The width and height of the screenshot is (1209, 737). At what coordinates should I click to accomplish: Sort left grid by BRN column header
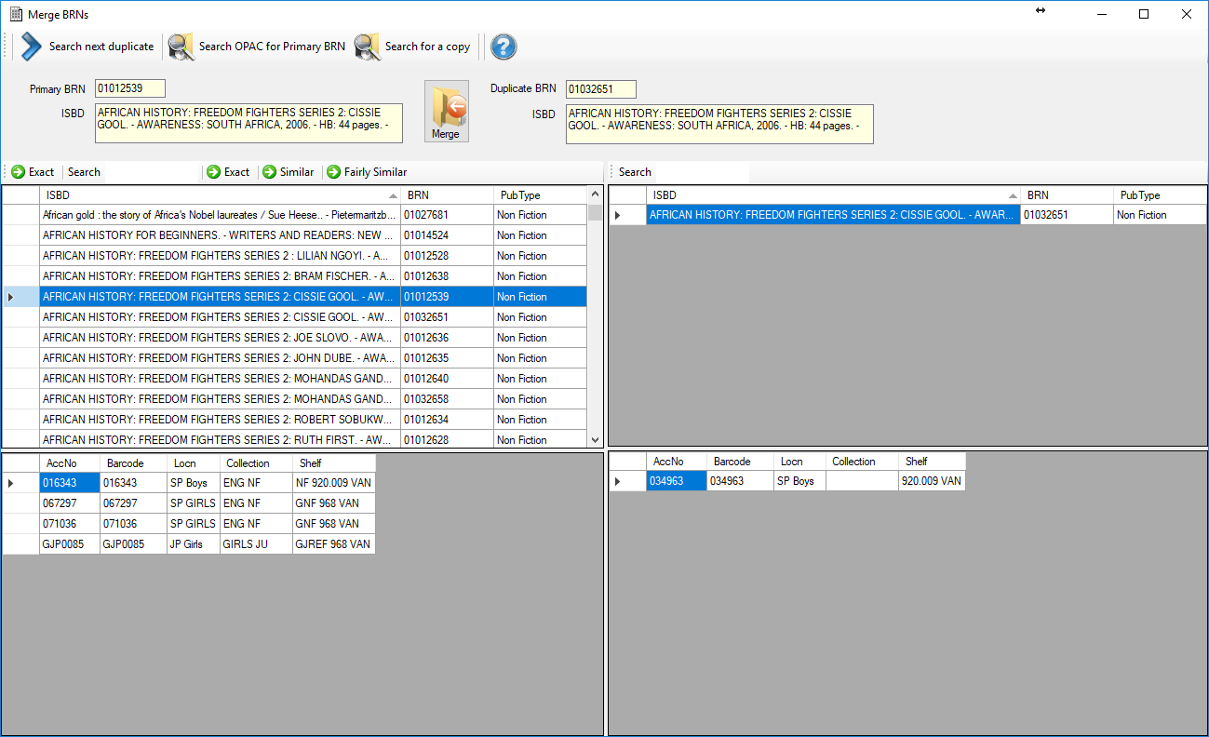click(x=447, y=195)
